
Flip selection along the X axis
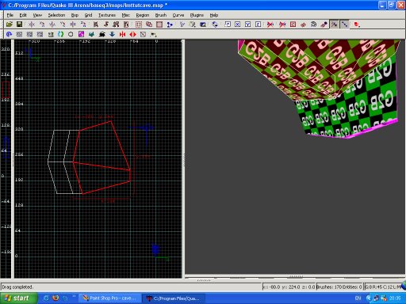click(x=32, y=25)
